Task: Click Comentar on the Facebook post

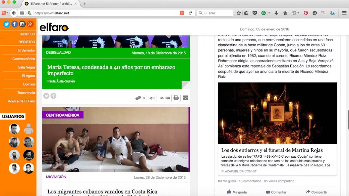Action: [276, 192]
